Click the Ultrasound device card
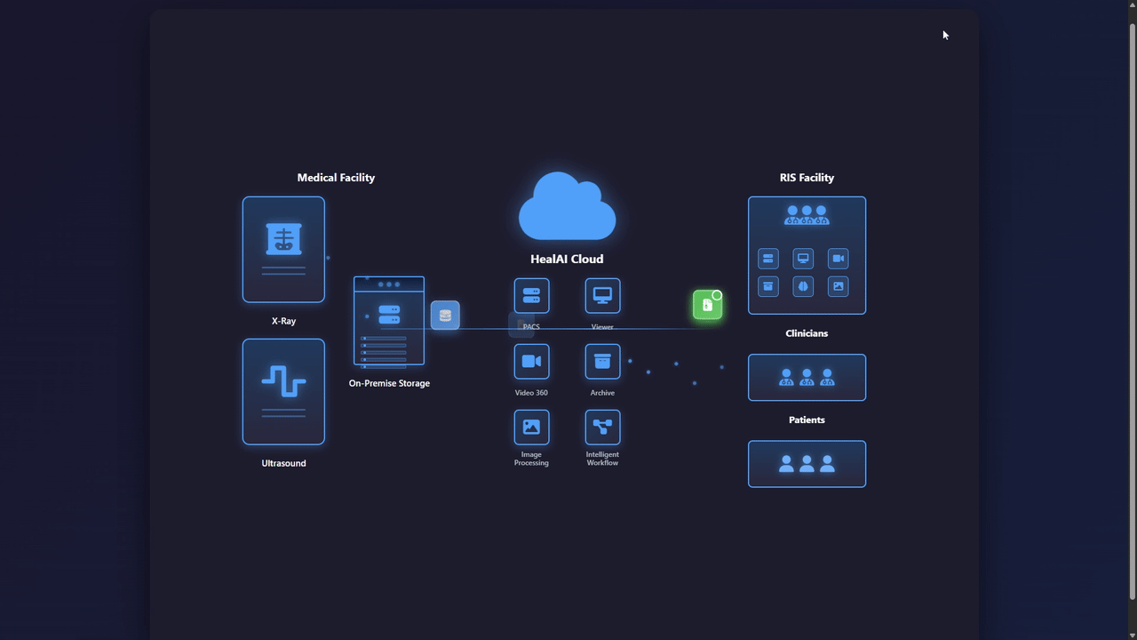Image resolution: width=1137 pixels, height=640 pixels. tap(283, 392)
